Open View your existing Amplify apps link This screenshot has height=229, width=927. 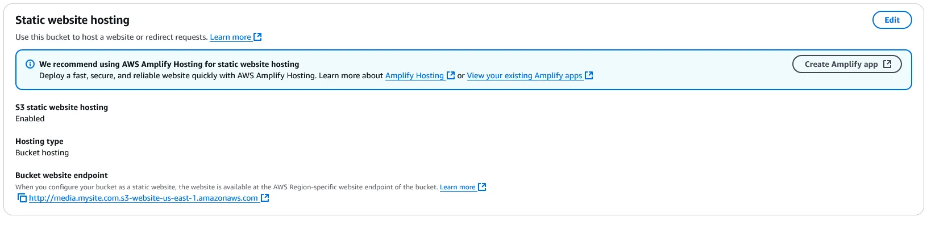pyautogui.click(x=525, y=75)
